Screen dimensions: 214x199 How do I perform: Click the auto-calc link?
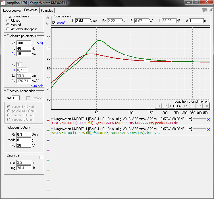click(37, 86)
